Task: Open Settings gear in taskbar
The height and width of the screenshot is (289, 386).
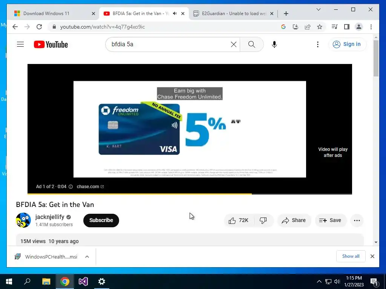Action: click(102, 281)
